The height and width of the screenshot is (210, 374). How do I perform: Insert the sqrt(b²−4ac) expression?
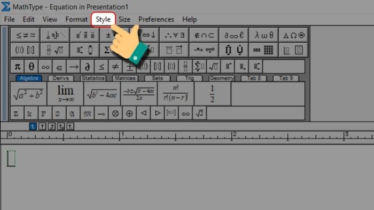point(102,94)
